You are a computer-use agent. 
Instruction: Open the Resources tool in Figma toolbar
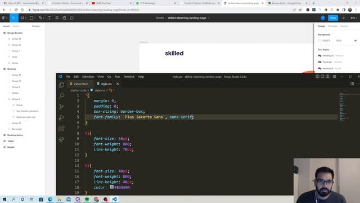tap(57, 18)
